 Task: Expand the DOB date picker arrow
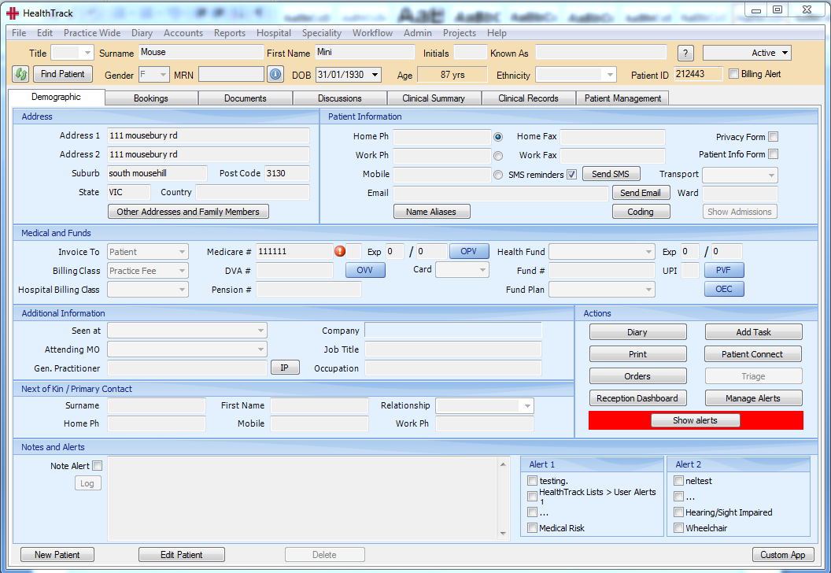coord(375,75)
